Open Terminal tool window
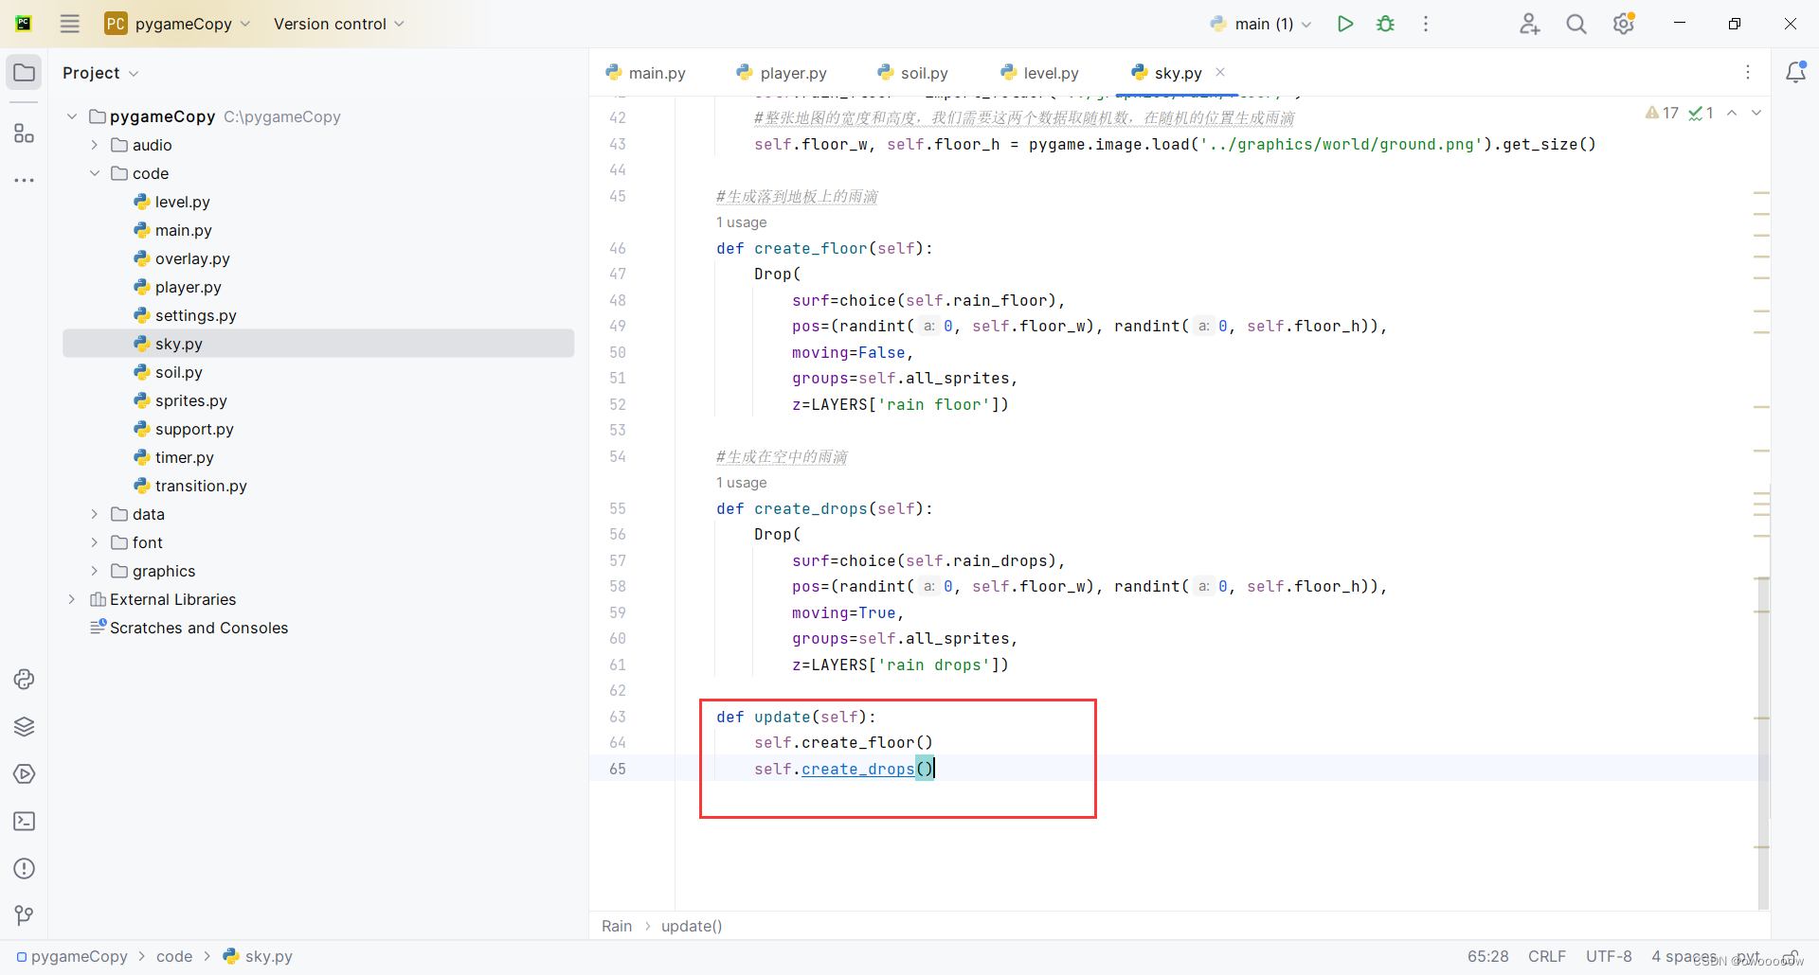 tap(25, 822)
